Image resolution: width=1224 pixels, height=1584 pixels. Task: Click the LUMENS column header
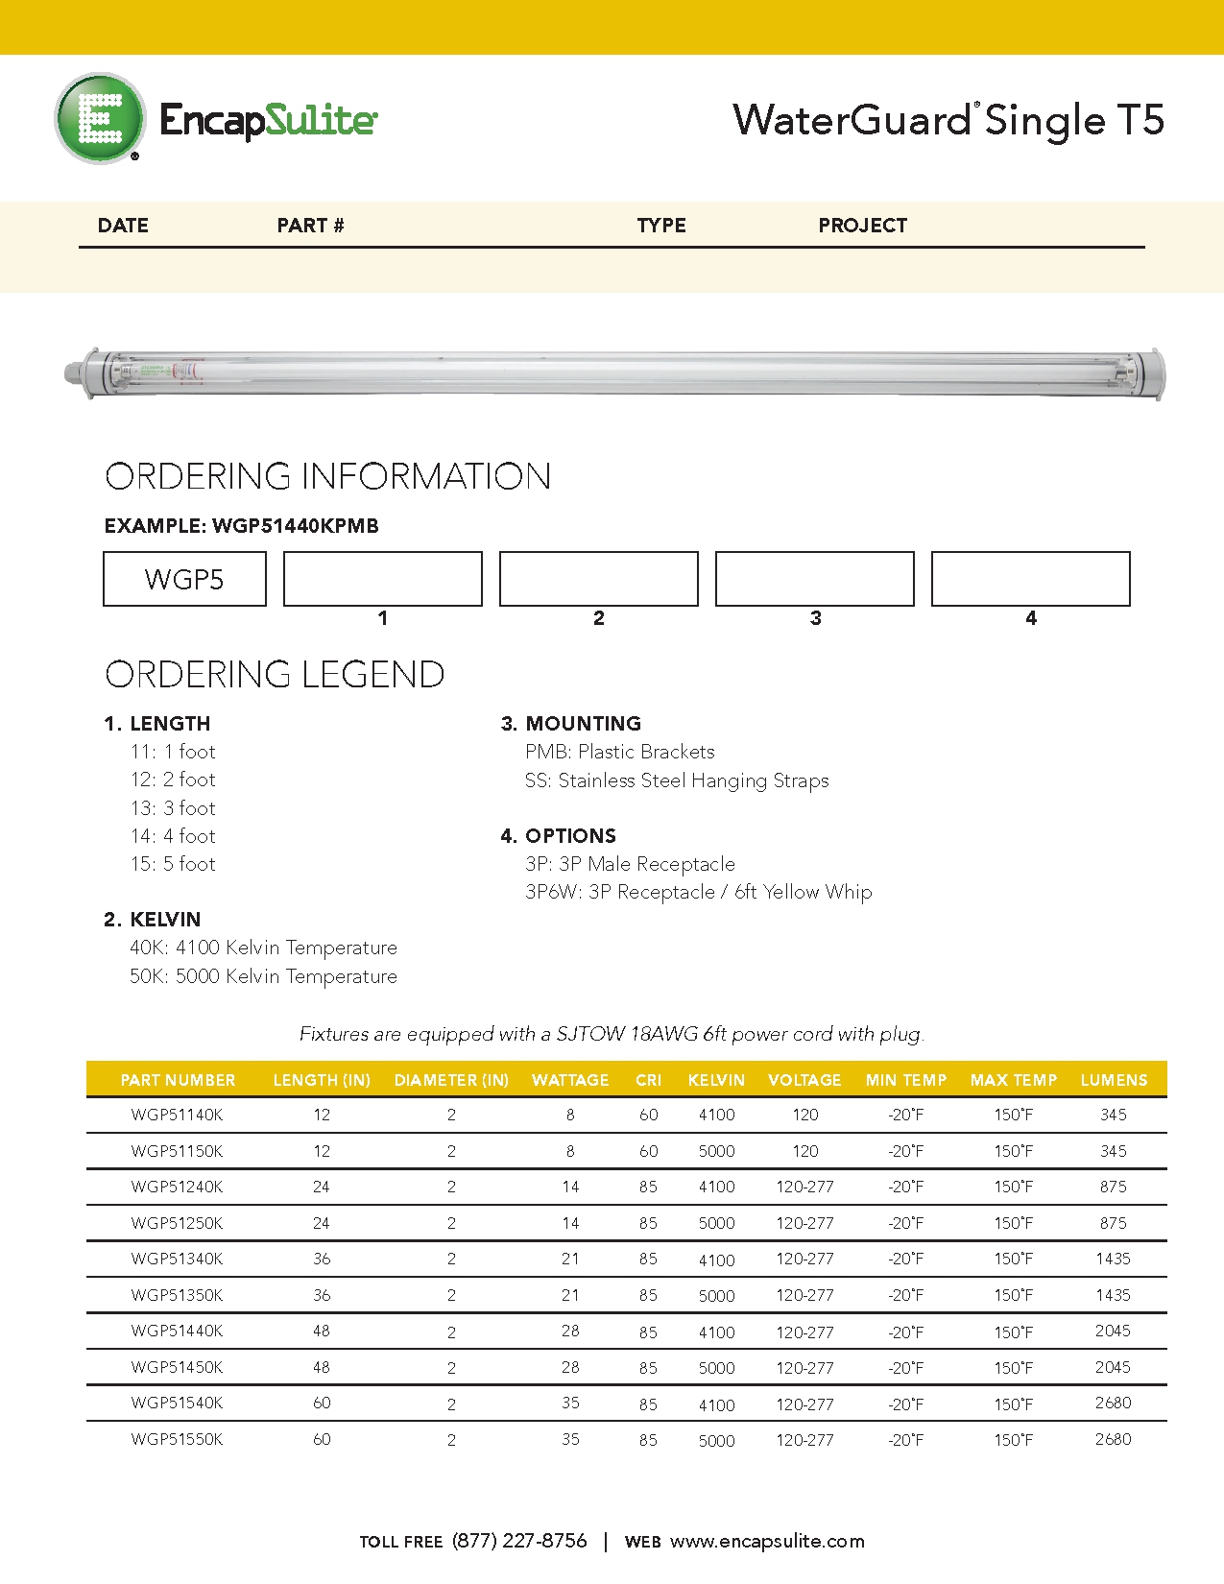[1114, 1080]
